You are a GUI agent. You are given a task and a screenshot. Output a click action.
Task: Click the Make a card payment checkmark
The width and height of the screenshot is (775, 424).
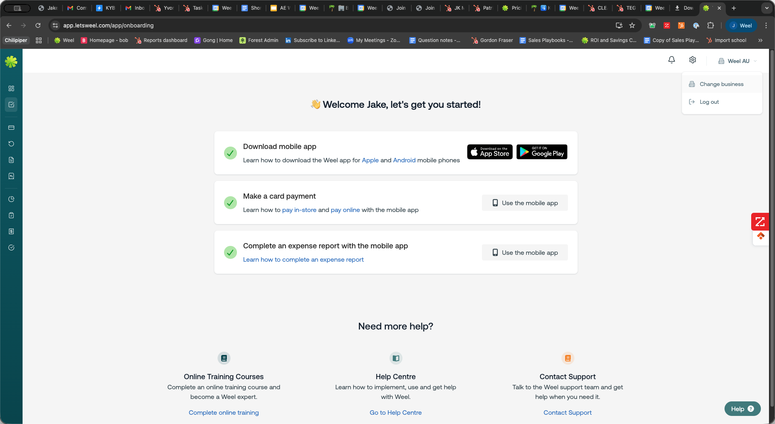pyautogui.click(x=230, y=203)
